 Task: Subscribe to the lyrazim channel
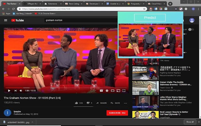pos(117,113)
